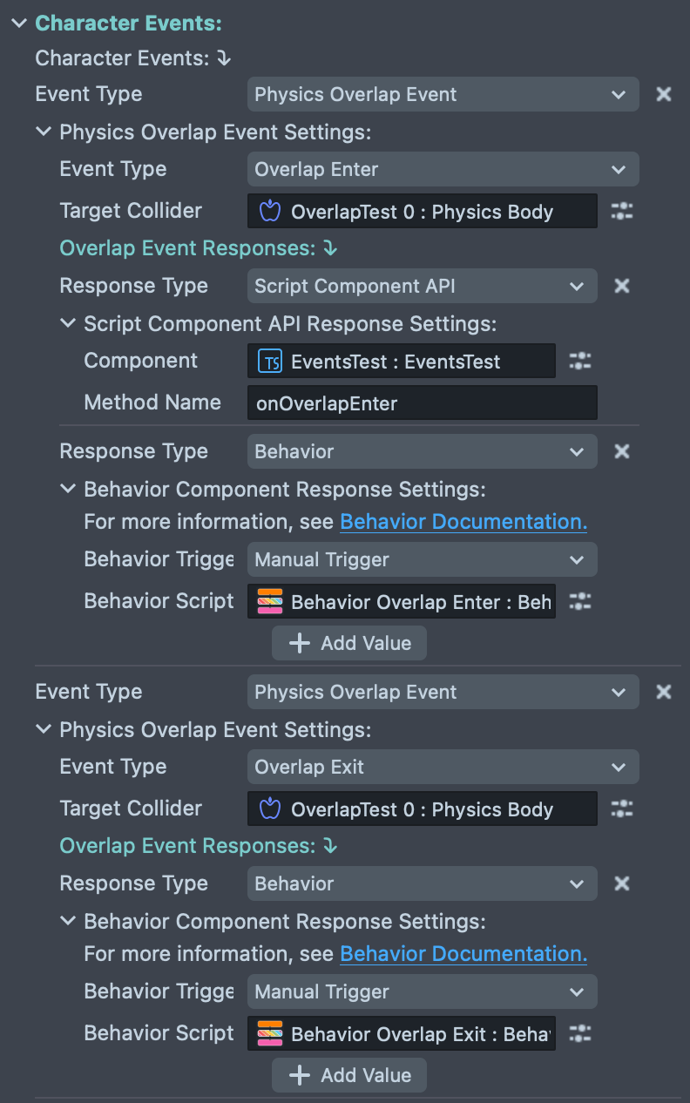Open the Behavior Documentation link
This screenshot has width=690, height=1103.
tap(463, 521)
